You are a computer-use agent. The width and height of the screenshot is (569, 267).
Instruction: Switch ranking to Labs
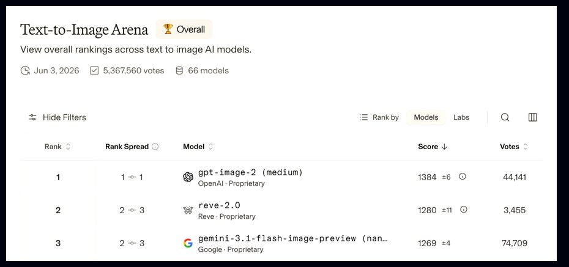[461, 117]
